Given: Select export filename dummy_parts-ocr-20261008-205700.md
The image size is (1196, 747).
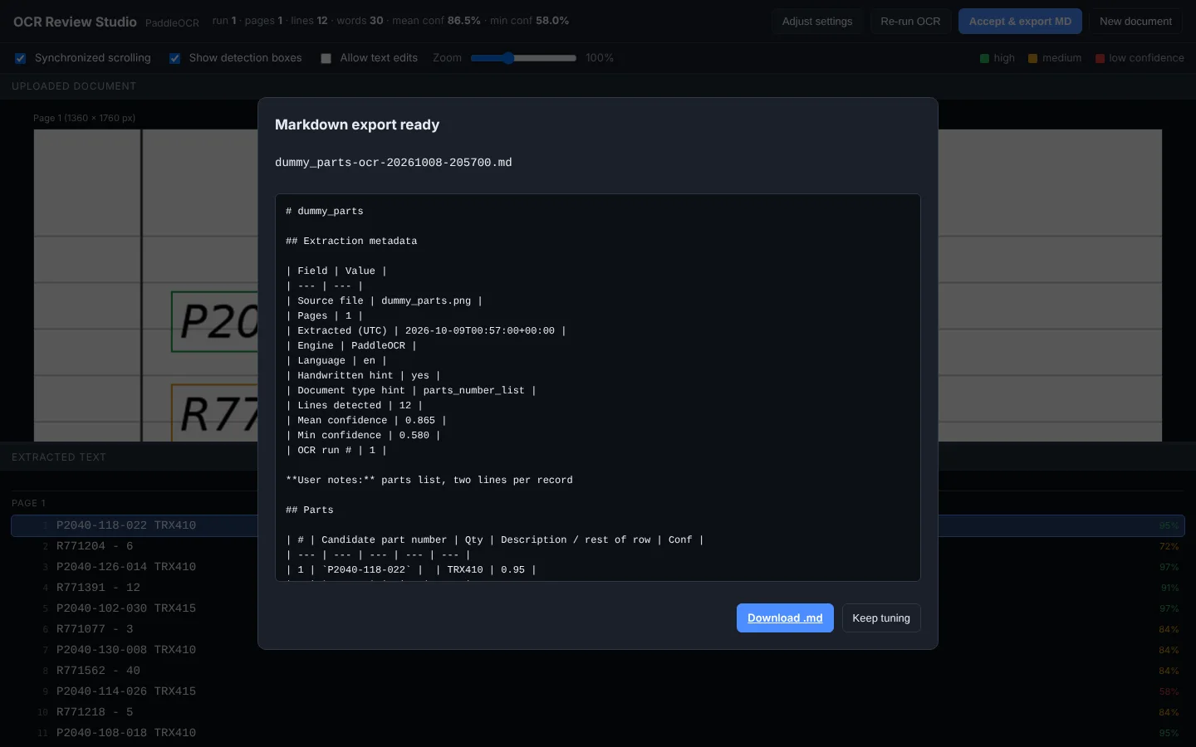Looking at the screenshot, I should tap(394, 163).
